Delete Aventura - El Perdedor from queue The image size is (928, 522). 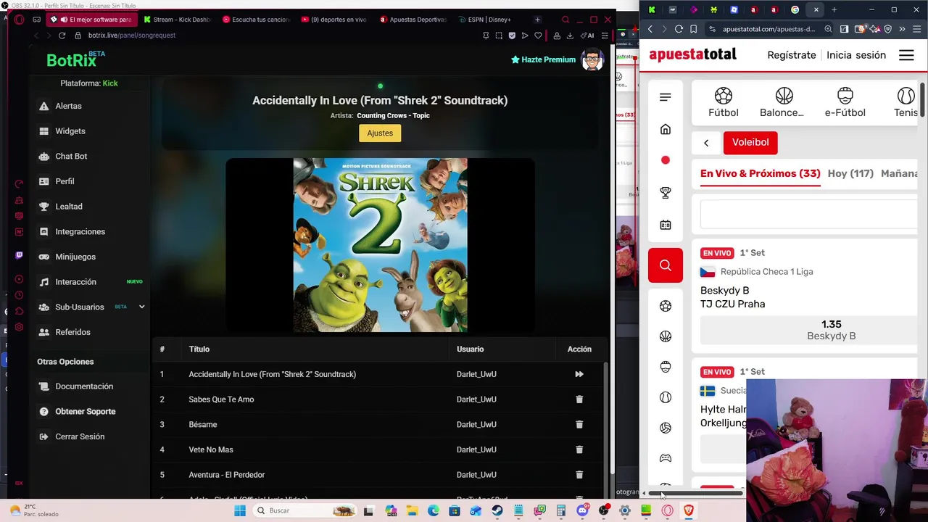(579, 475)
